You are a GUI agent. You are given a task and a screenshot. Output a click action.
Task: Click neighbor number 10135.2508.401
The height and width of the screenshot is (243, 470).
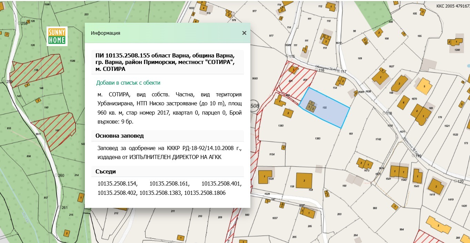coord(221,184)
